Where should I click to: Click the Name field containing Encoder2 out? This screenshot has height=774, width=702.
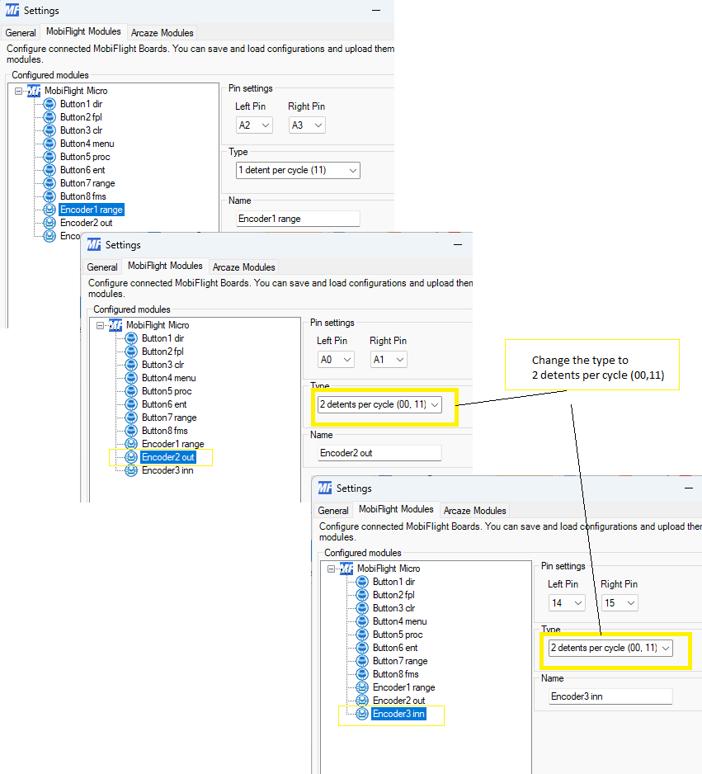[x=379, y=453]
